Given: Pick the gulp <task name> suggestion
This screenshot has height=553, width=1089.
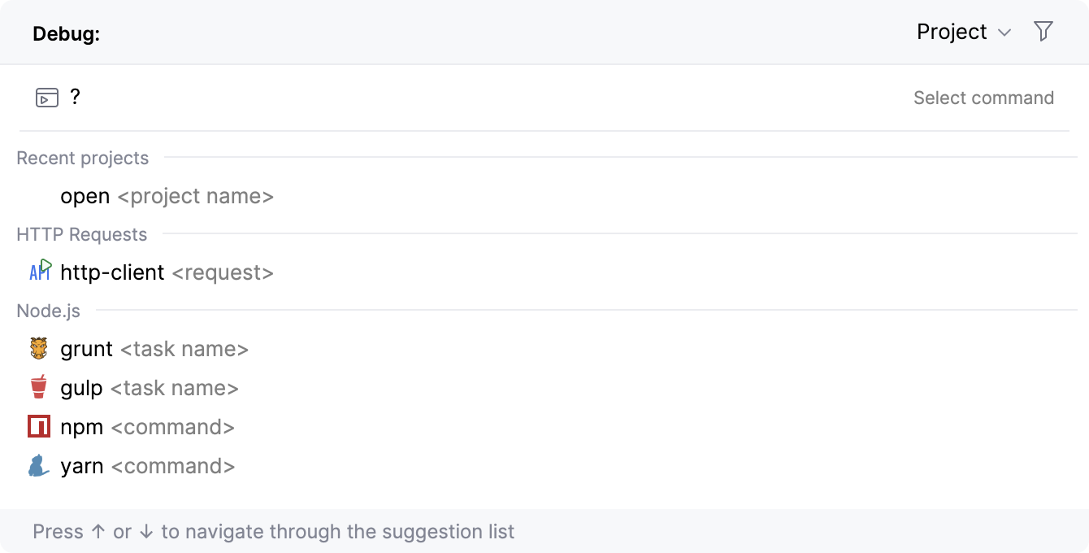Looking at the screenshot, I should point(150,388).
